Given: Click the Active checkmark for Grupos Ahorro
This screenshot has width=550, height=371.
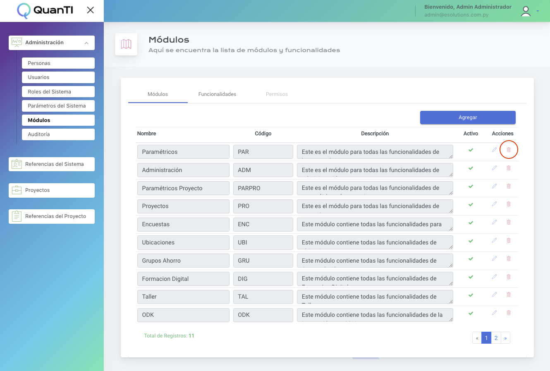Looking at the screenshot, I should pyautogui.click(x=471, y=259).
